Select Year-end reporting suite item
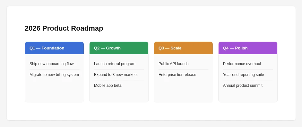302x127 pixels. click(248, 75)
